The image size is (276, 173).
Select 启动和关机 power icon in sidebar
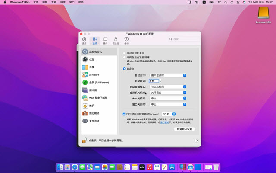(x=85, y=52)
